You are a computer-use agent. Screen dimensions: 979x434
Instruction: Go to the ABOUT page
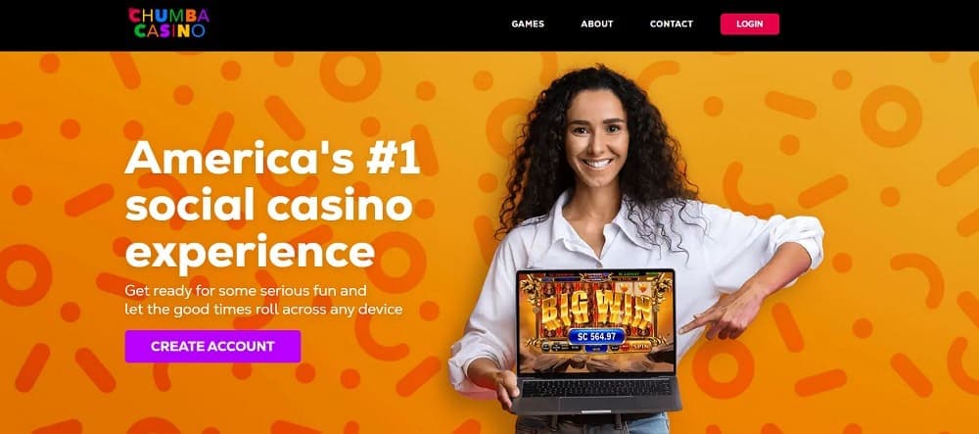[597, 24]
